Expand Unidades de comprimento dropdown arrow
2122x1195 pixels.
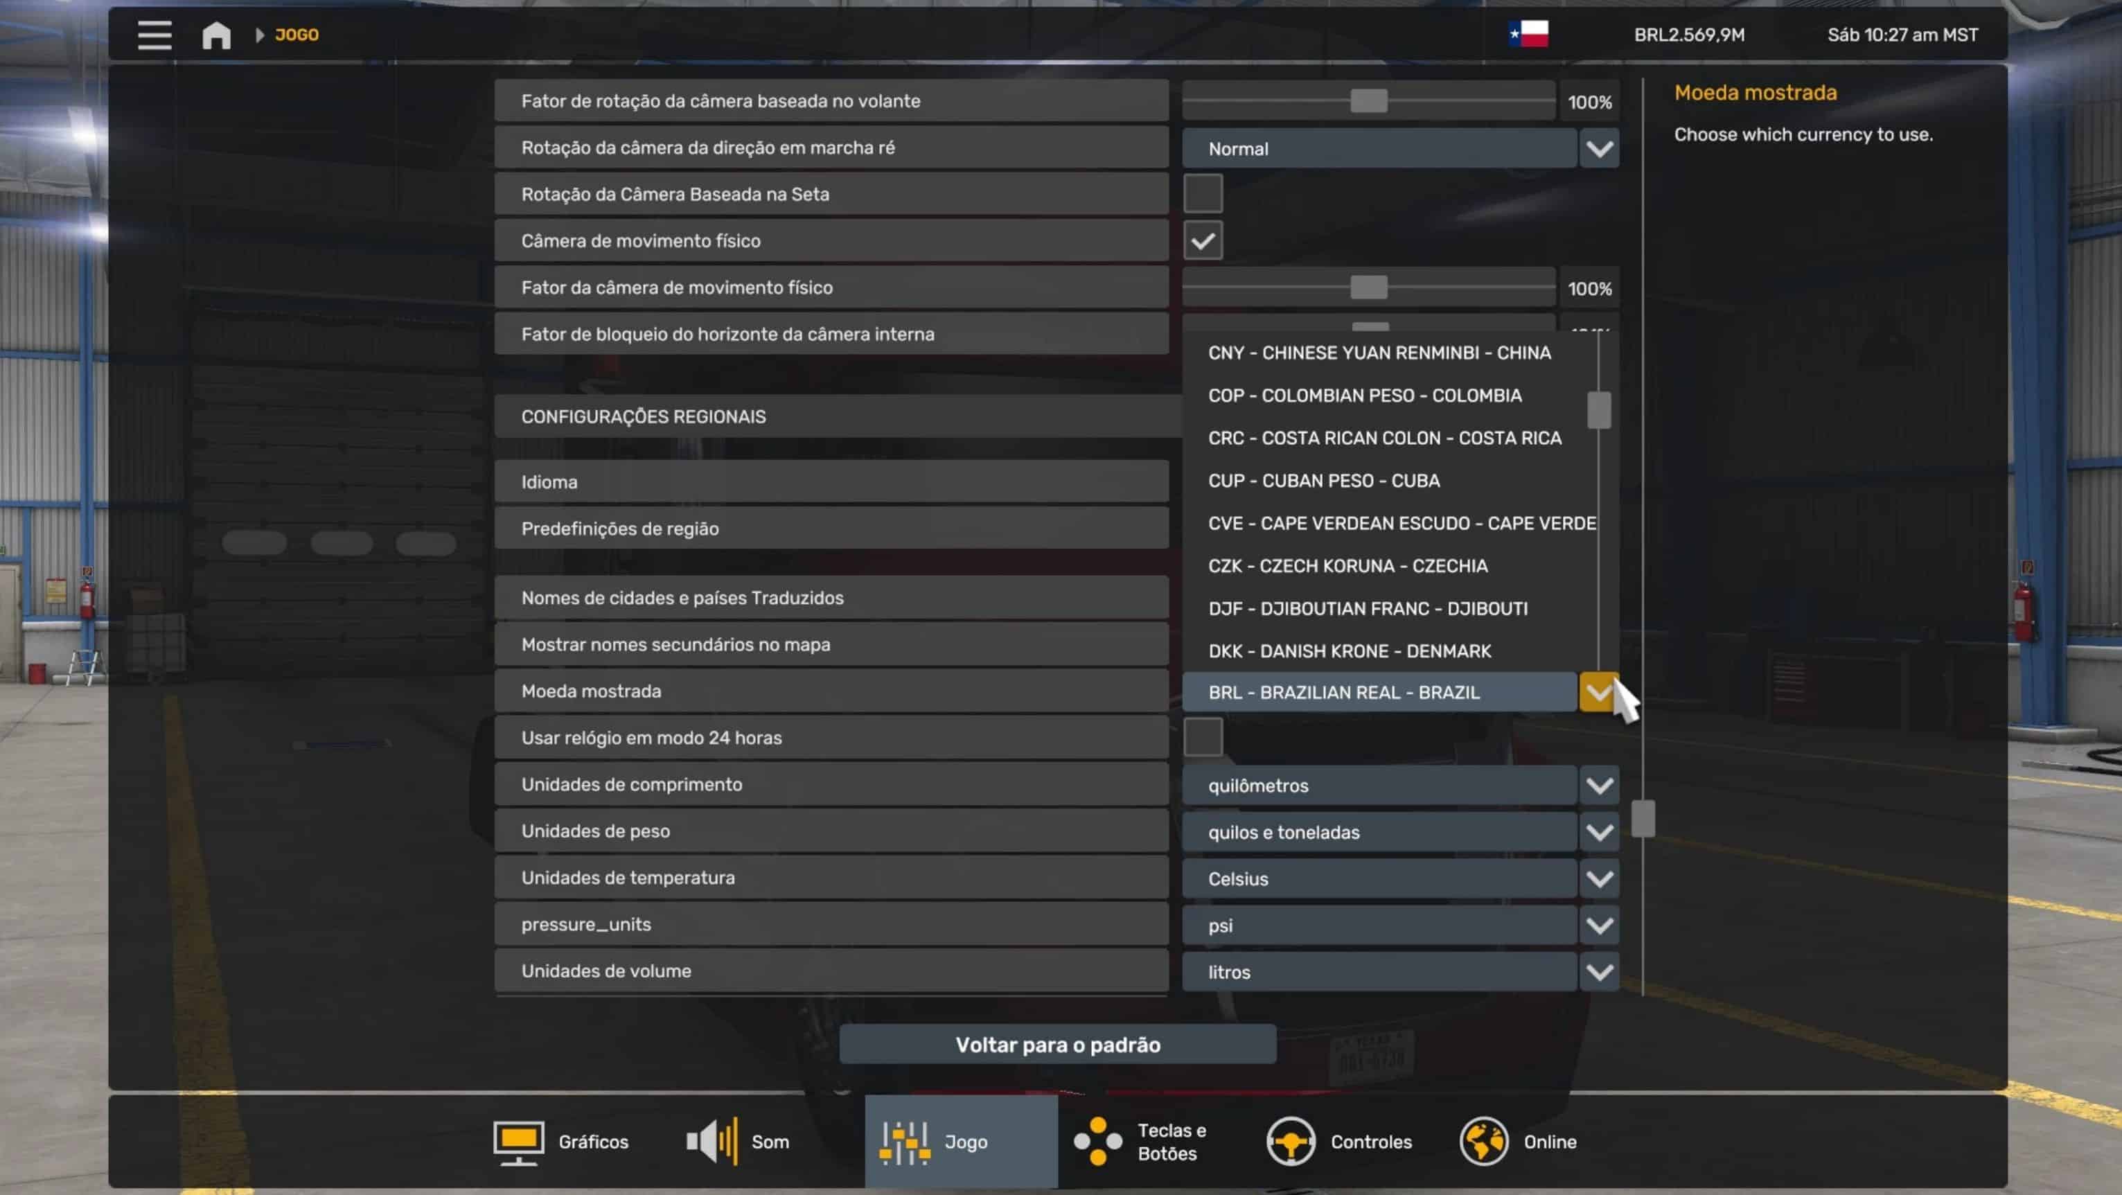click(1599, 785)
